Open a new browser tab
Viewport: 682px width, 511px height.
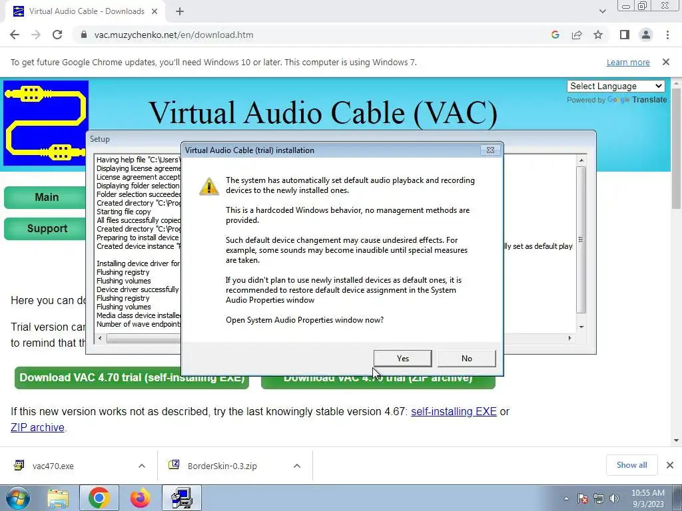[x=180, y=11]
